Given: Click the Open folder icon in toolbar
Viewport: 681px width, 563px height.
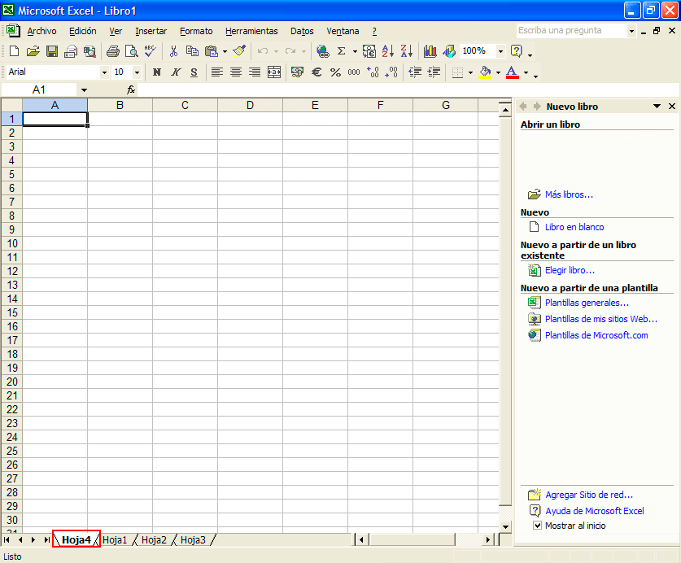Looking at the screenshot, I should (33, 51).
